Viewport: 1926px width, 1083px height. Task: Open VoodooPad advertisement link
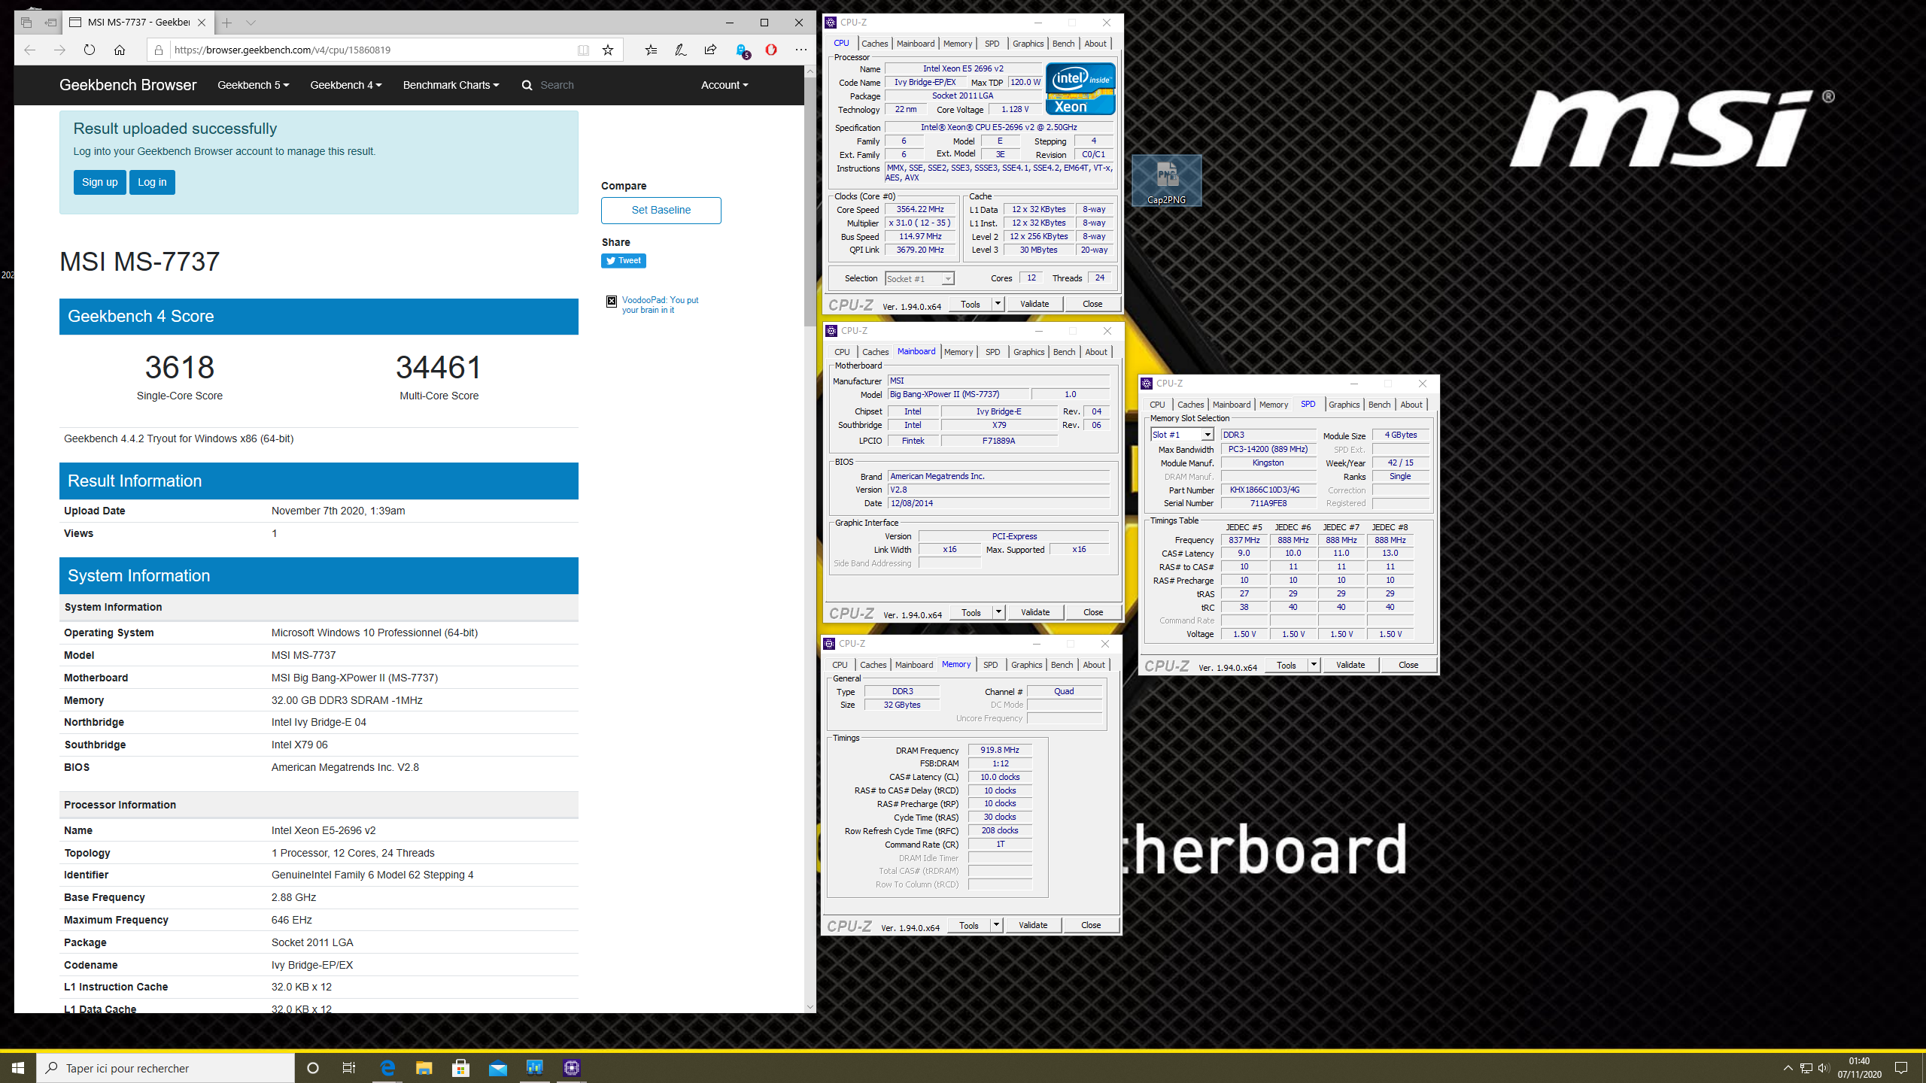[660, 305]
